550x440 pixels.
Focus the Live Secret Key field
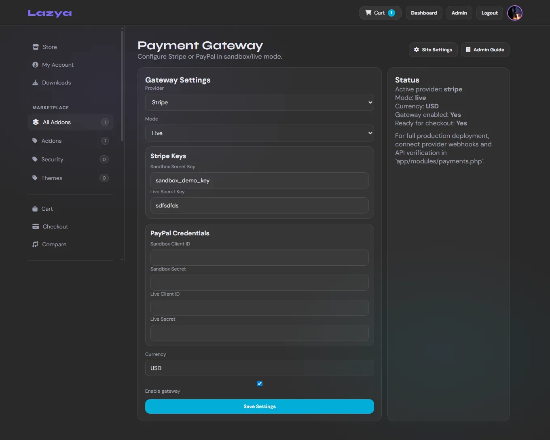260,205
